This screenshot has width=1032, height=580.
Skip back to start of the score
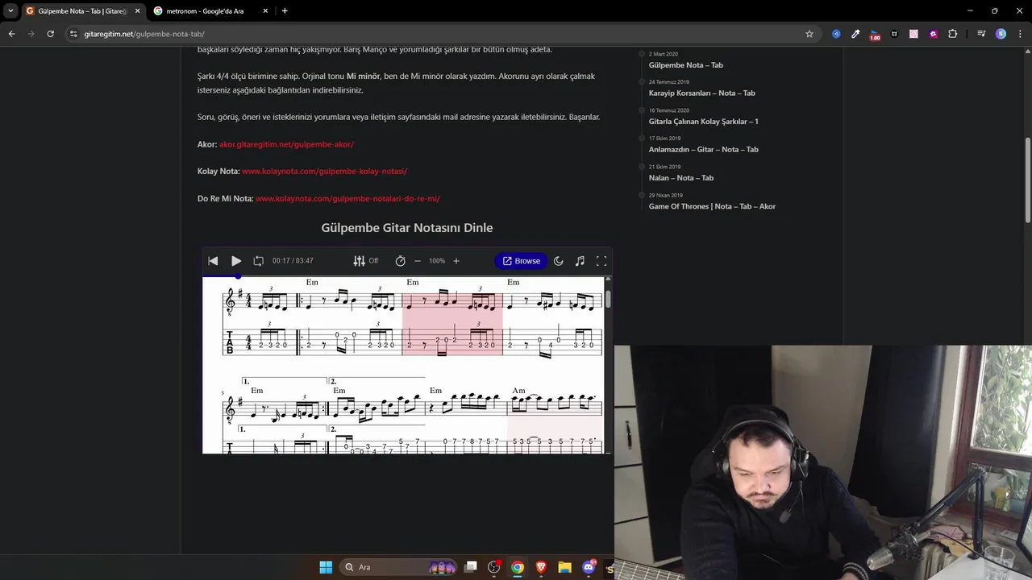[213, 261]
